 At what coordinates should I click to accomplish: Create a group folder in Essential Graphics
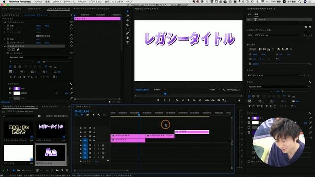tap(306, 27)
